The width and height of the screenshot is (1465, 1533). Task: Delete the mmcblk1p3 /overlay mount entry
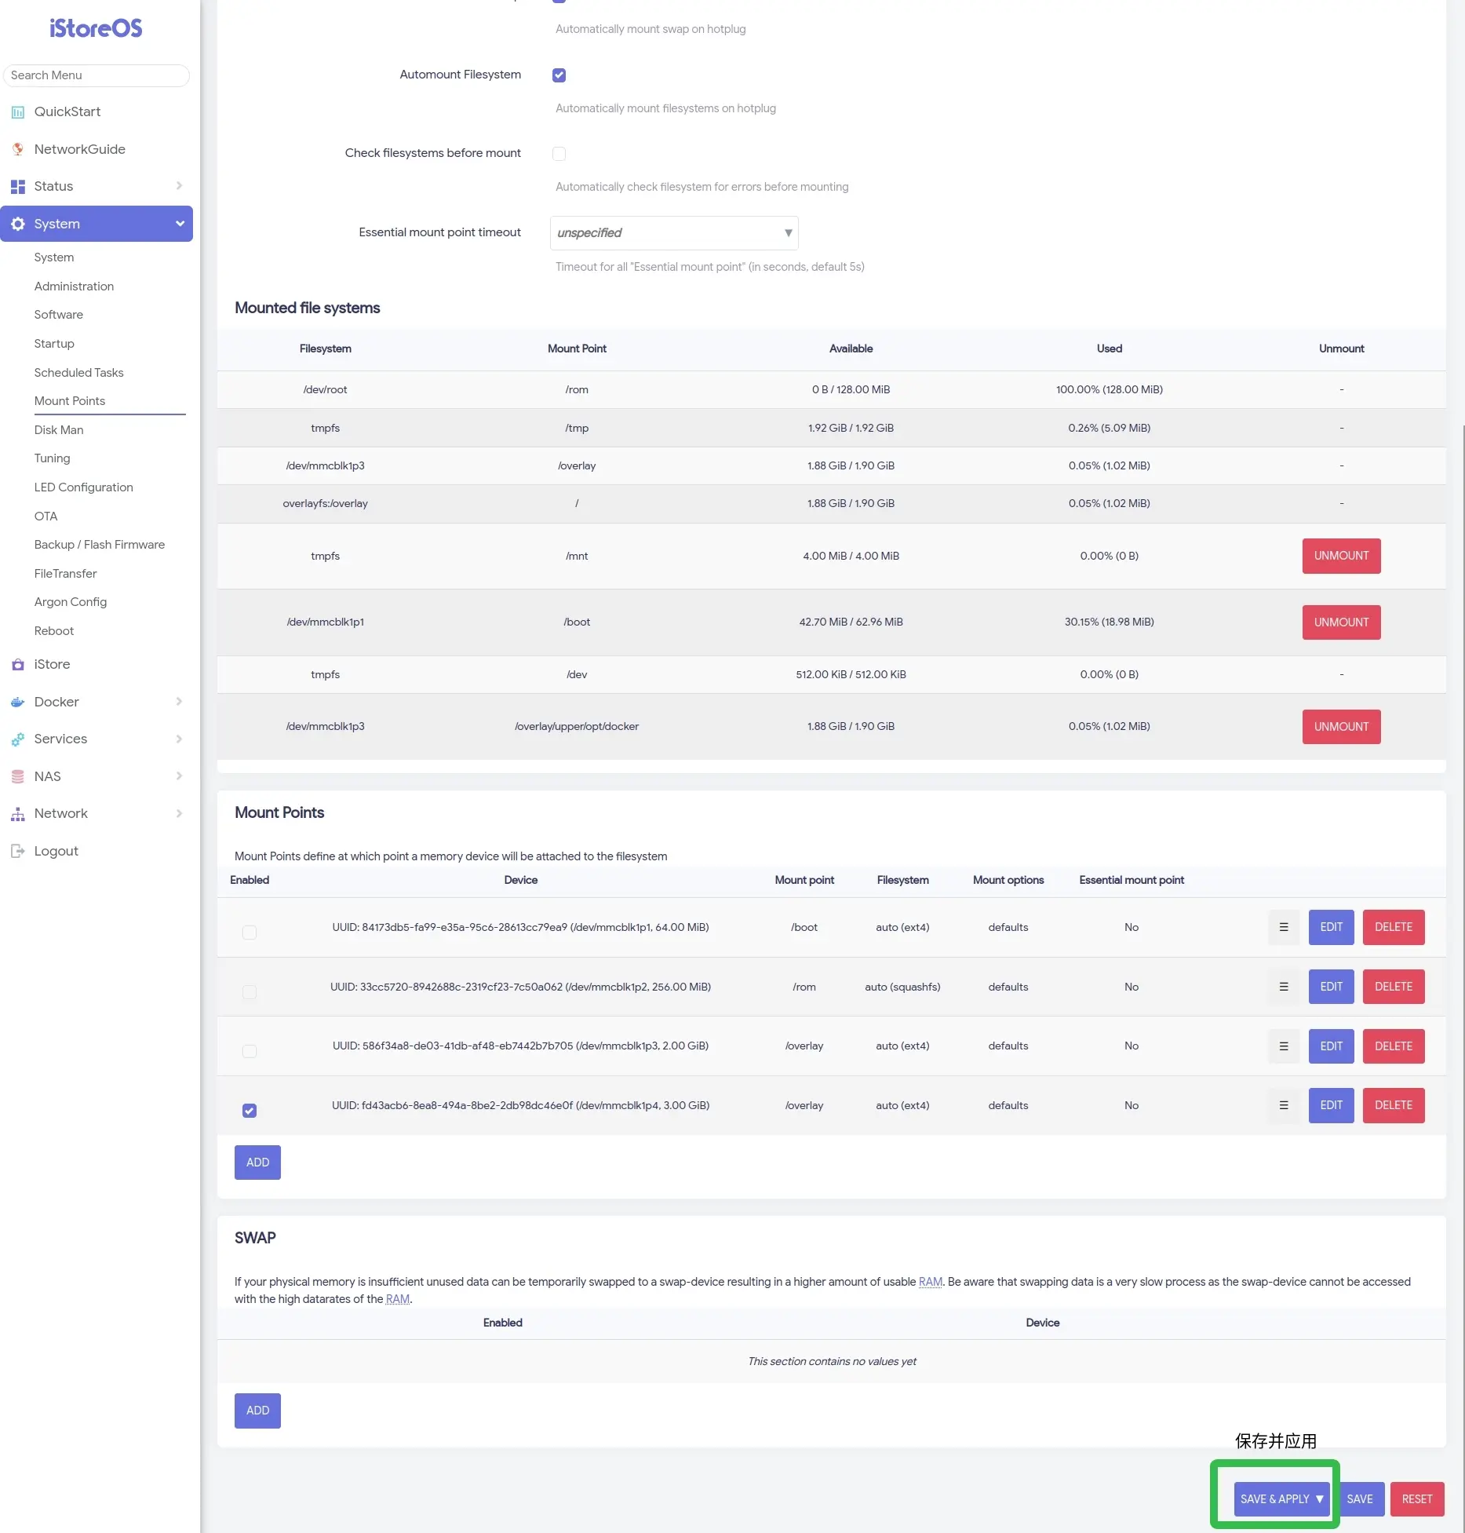pyautogui.click(x=1393, y=1046)
